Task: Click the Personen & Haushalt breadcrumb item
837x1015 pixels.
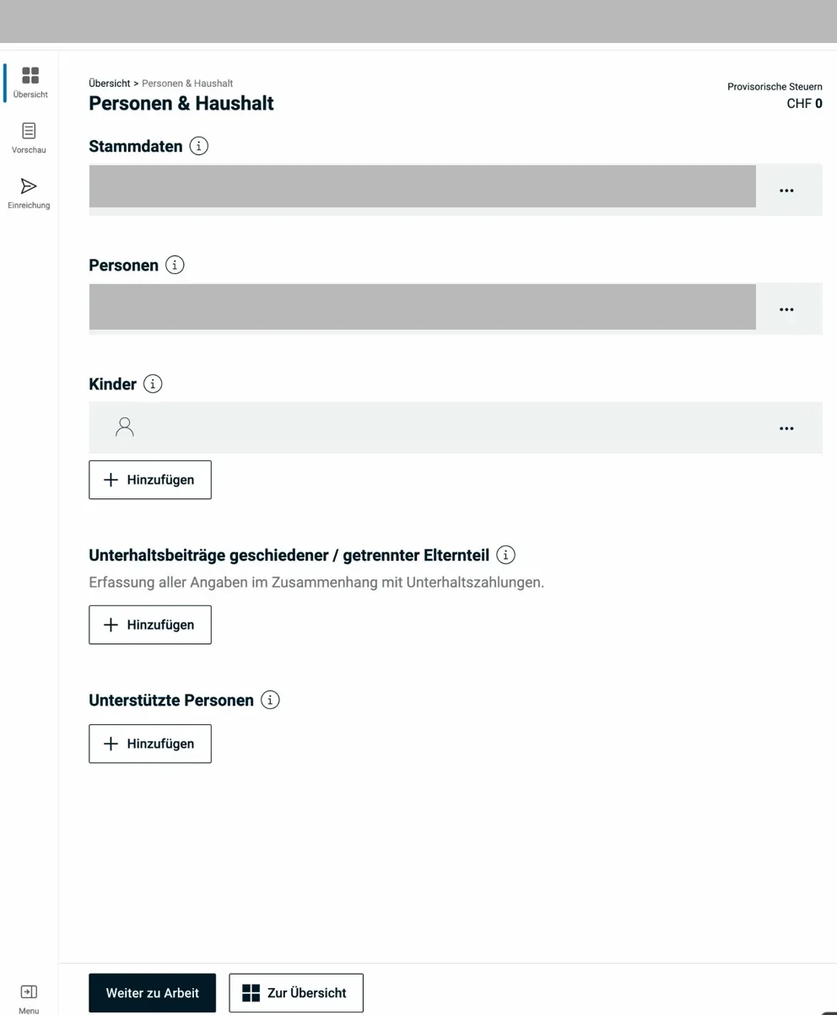Action: 187,83
